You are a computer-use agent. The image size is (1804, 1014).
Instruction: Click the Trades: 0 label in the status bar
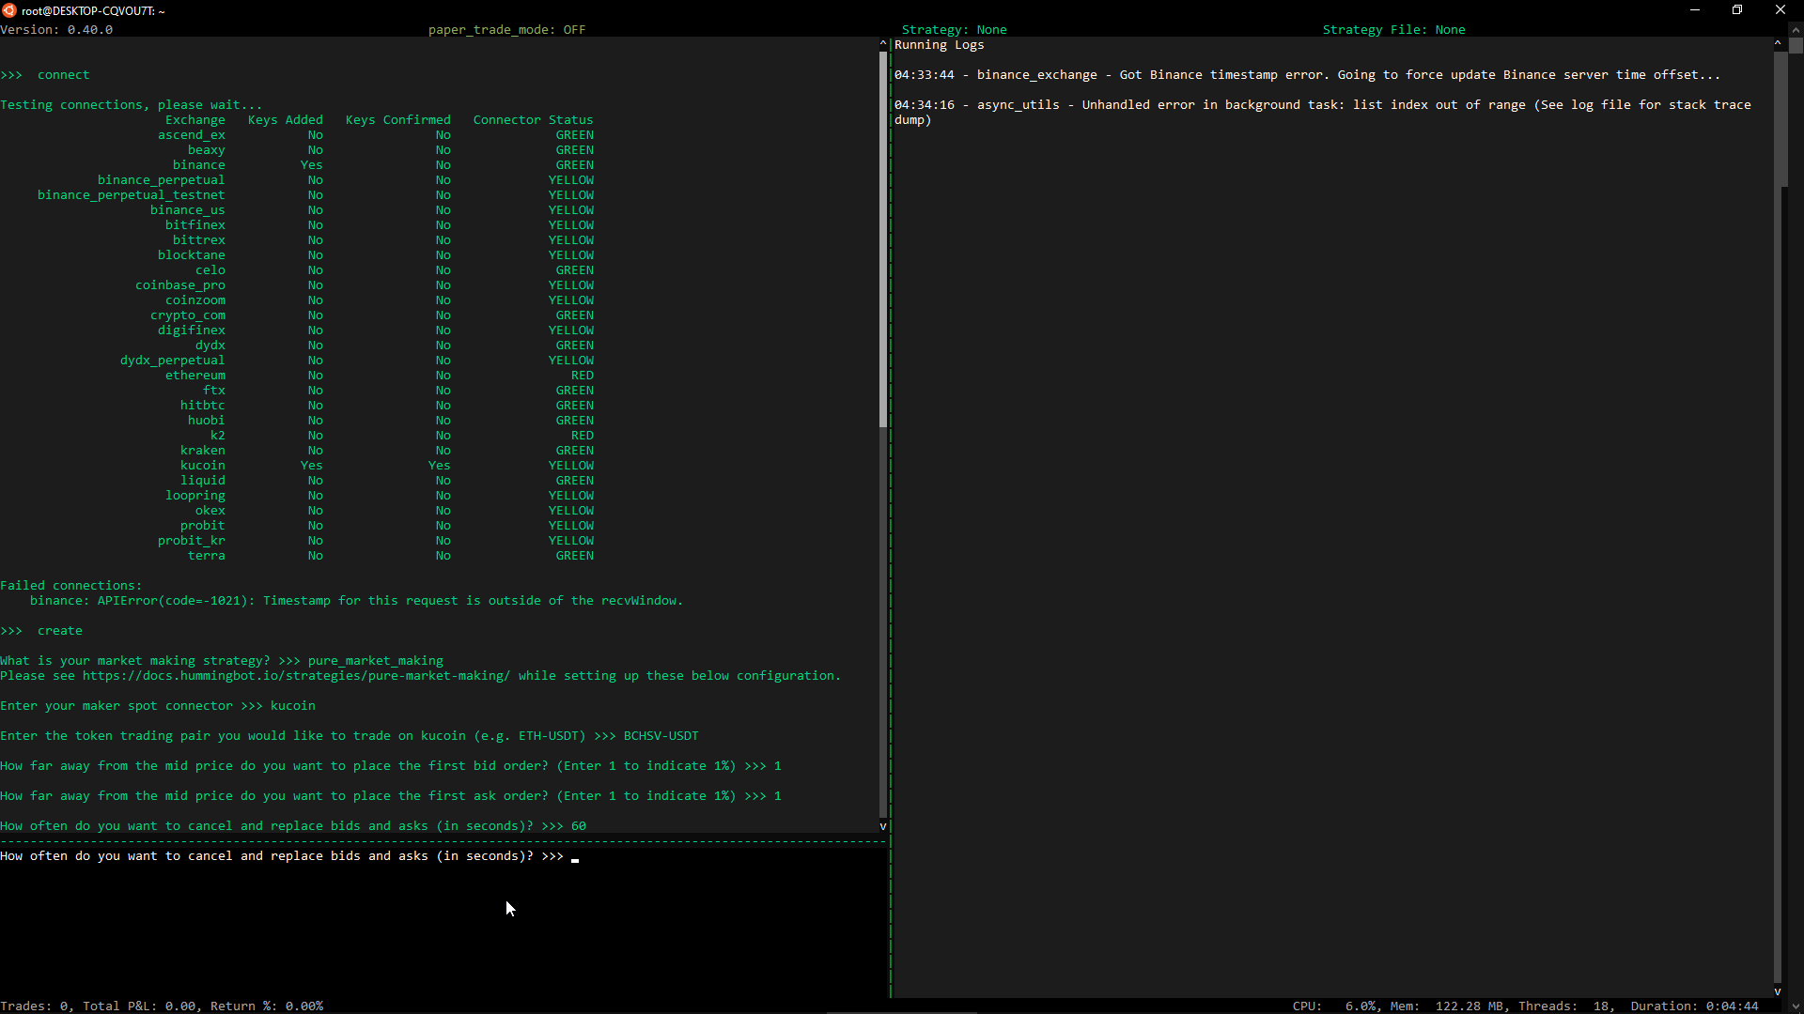tap(35, 1005)
